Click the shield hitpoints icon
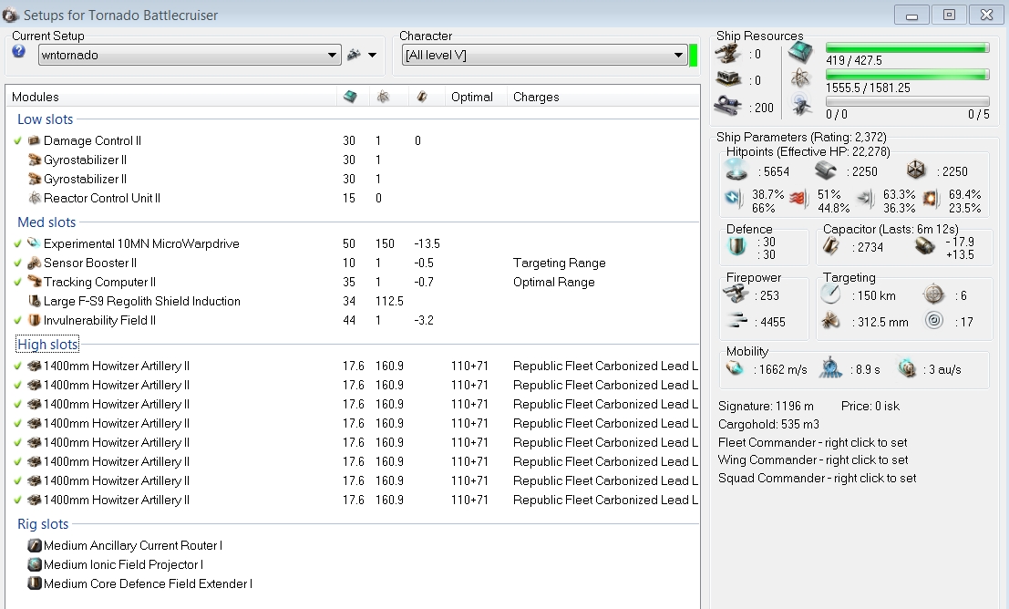The width and height of the screenshot is (1009, 609). (x=735, y=170)
